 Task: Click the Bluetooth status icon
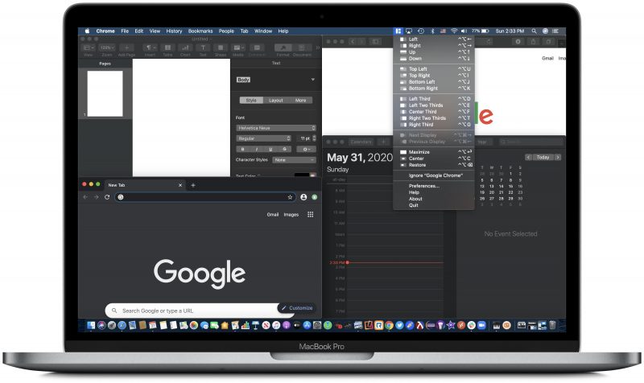432,31
